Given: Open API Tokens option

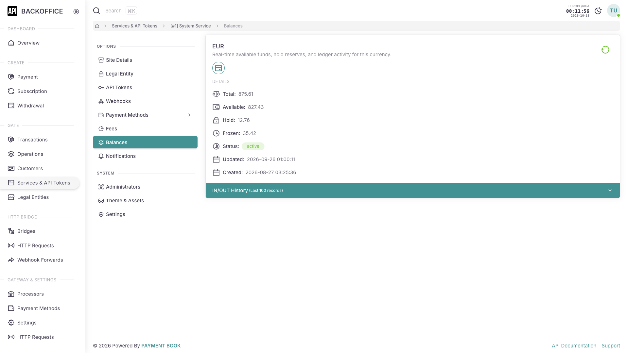Looking at the screenshot, I should click(x=145, y=88).
